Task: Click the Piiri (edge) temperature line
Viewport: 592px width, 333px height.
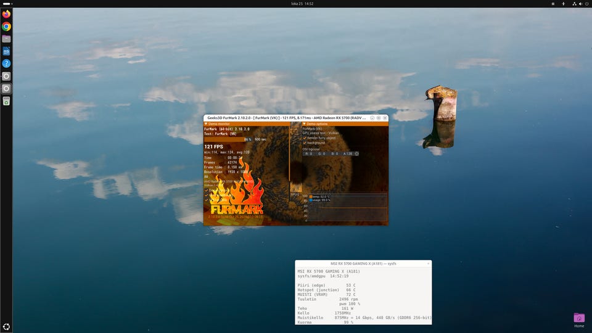Action: click(x=327, y=286)
